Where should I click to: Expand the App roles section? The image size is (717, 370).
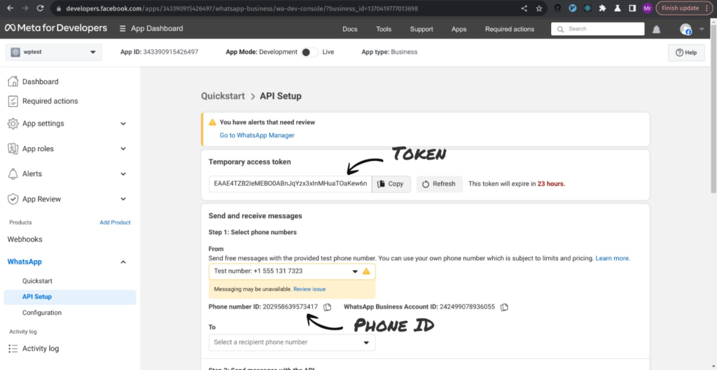coord(123,149)
